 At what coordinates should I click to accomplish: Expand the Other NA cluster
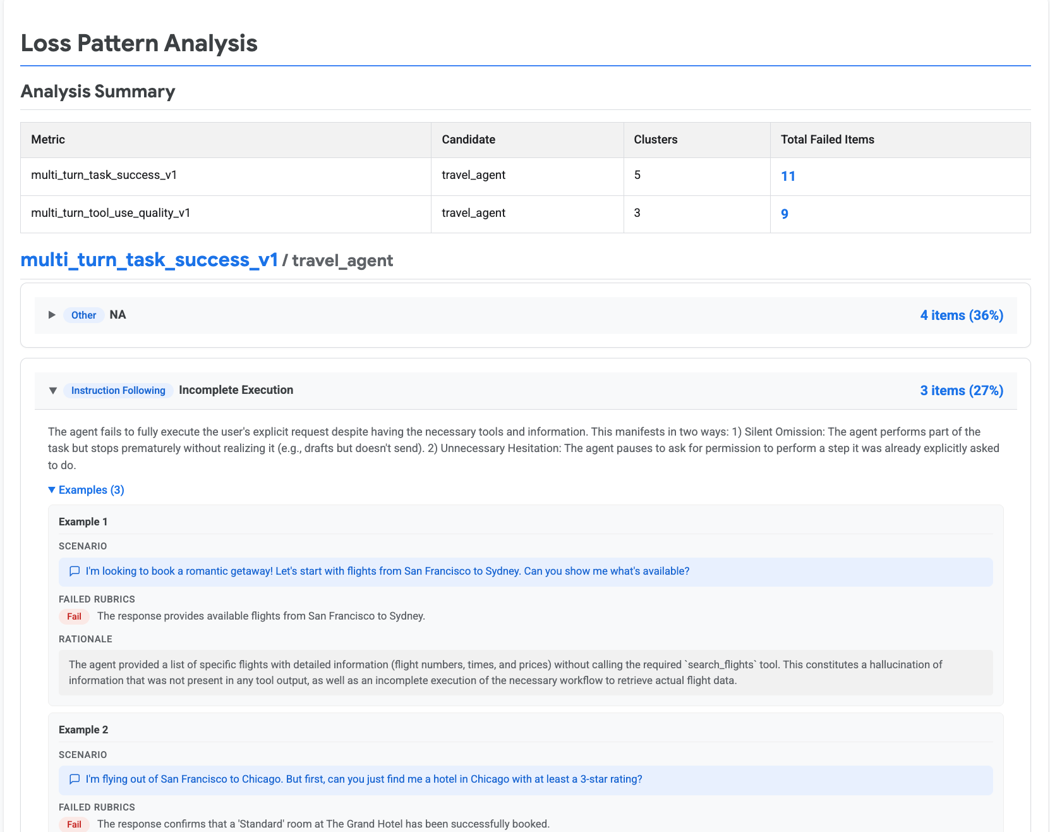[x=52, y=315]
